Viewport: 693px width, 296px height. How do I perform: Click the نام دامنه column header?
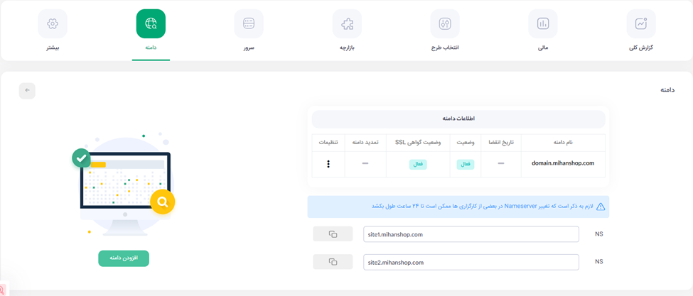point(563,143)
